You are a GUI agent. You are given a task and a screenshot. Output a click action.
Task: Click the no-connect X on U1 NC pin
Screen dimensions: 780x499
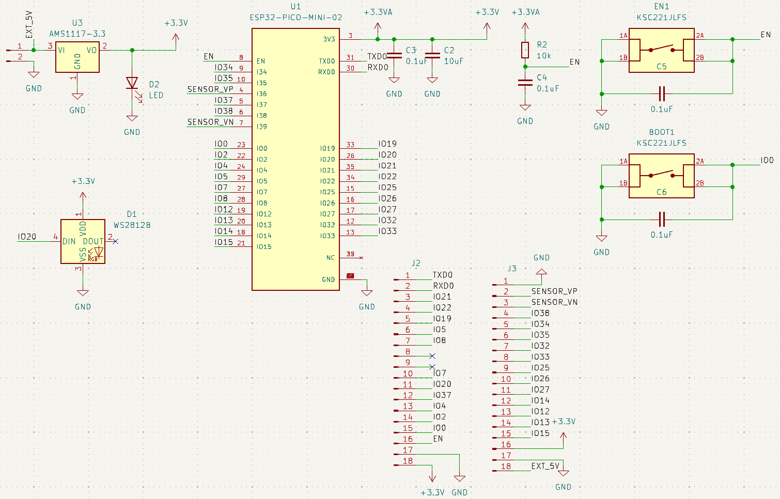click(x=361, y=257)
